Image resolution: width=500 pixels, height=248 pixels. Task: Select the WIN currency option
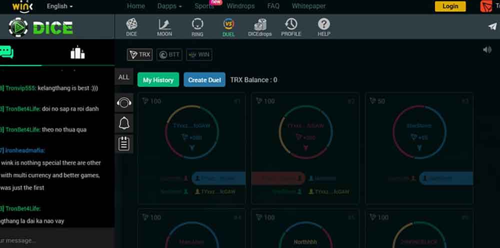click(x=199, y=54)
